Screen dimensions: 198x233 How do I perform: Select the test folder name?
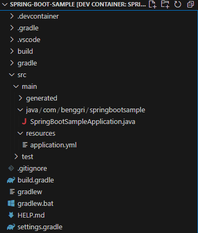pos(28,157)
